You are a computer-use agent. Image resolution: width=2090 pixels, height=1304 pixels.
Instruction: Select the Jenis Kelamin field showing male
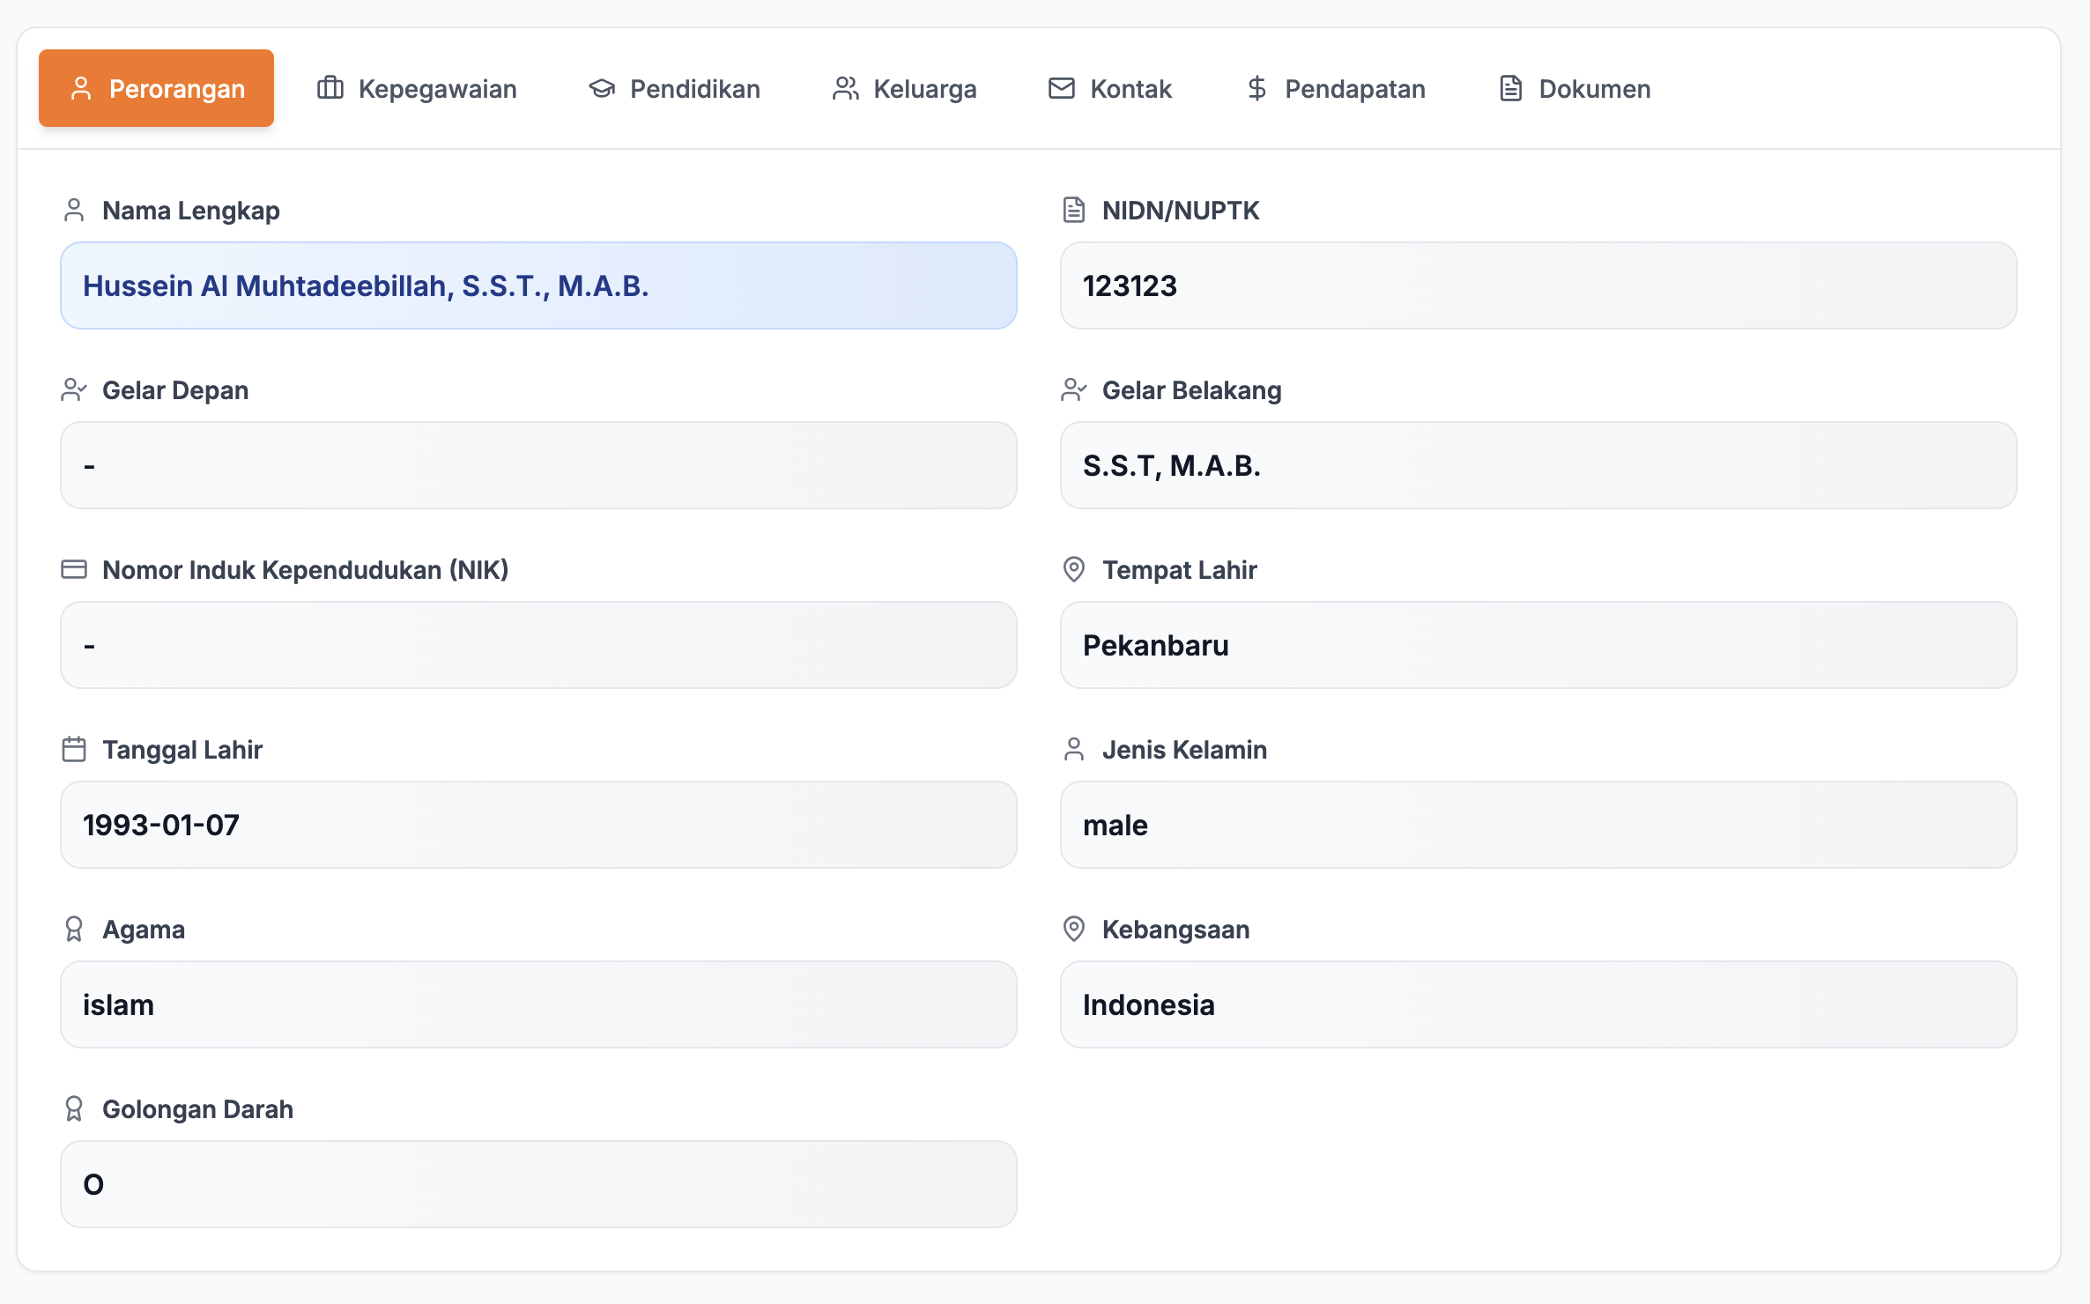(1538, 825)
